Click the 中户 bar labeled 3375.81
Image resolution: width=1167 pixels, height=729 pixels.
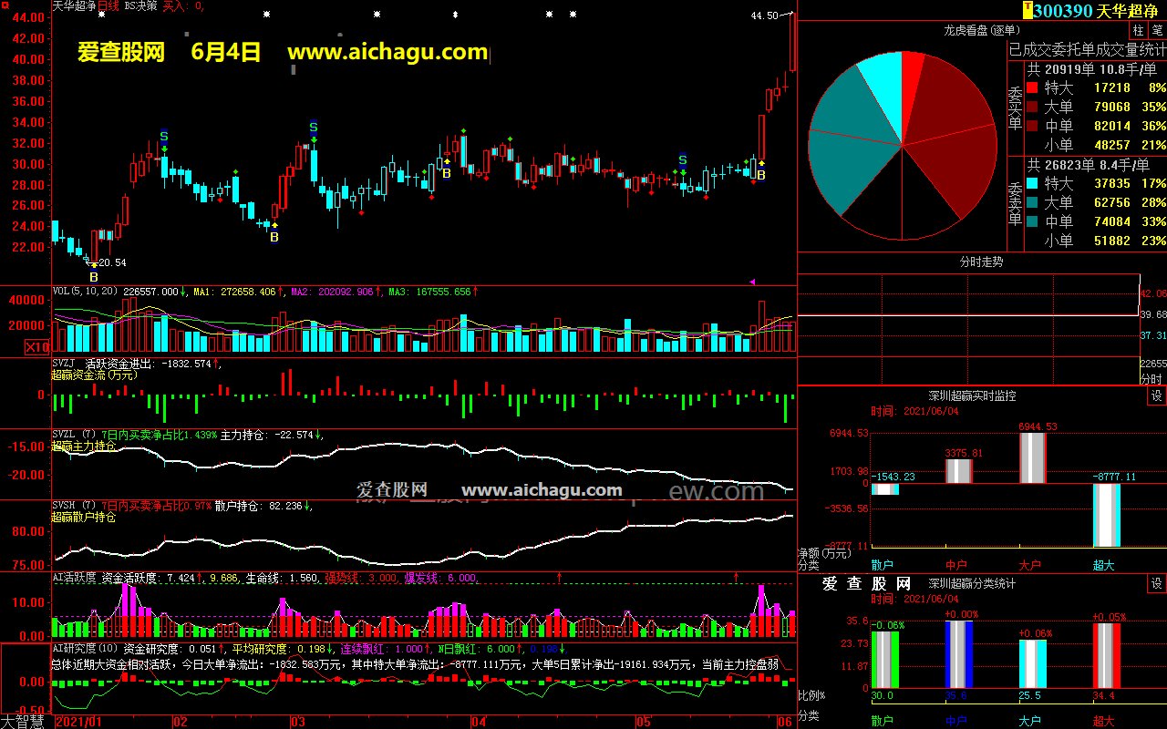[x=958, y=471]
